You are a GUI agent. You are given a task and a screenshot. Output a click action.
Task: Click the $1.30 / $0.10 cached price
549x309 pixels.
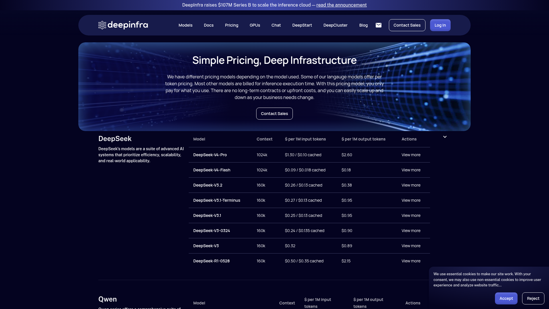click(303, 155)
